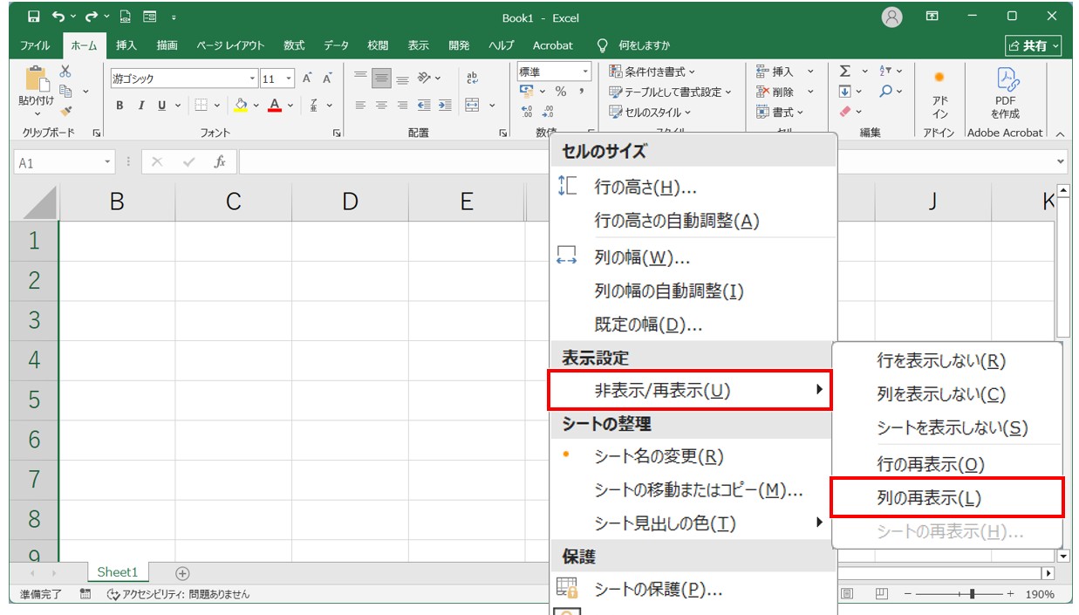
Task: Click the Clear eraser icon
Action: pyautogui.click(x=844, y=112)
